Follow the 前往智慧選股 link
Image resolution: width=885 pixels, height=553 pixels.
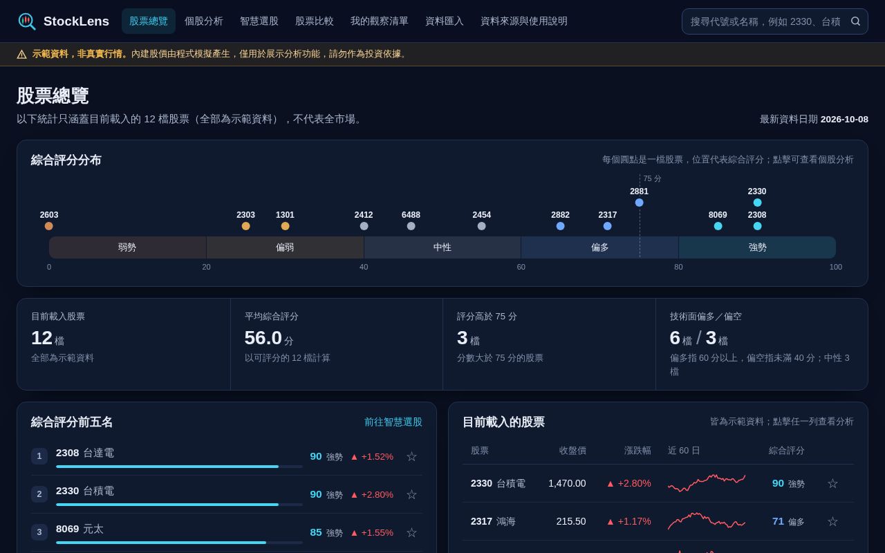point(393,422)
